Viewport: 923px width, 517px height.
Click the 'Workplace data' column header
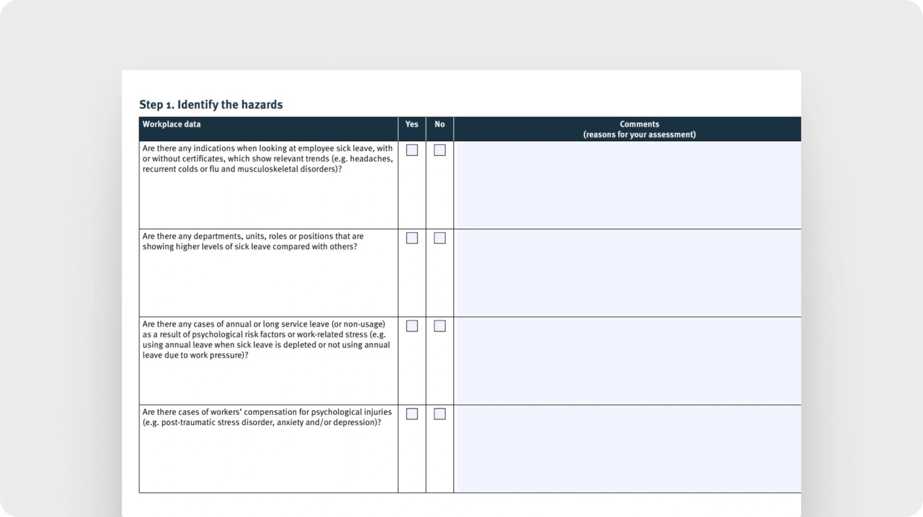pos(172,124)
